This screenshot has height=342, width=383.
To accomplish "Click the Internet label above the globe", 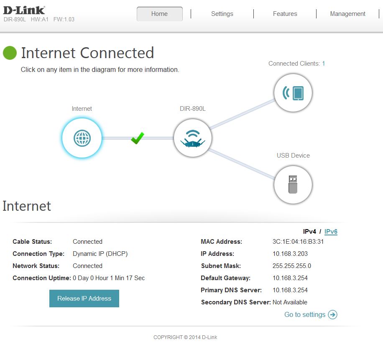I will [x=82, y=109].
